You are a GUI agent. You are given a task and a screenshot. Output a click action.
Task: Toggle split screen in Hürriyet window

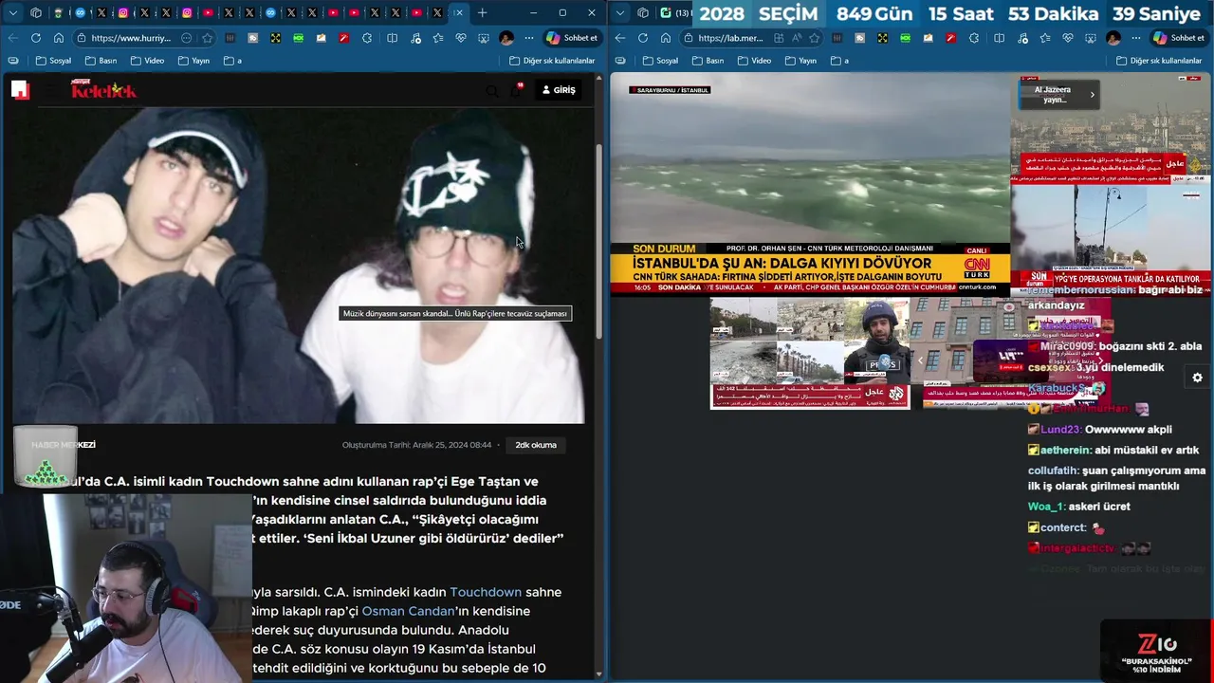(x=393, y=38)
